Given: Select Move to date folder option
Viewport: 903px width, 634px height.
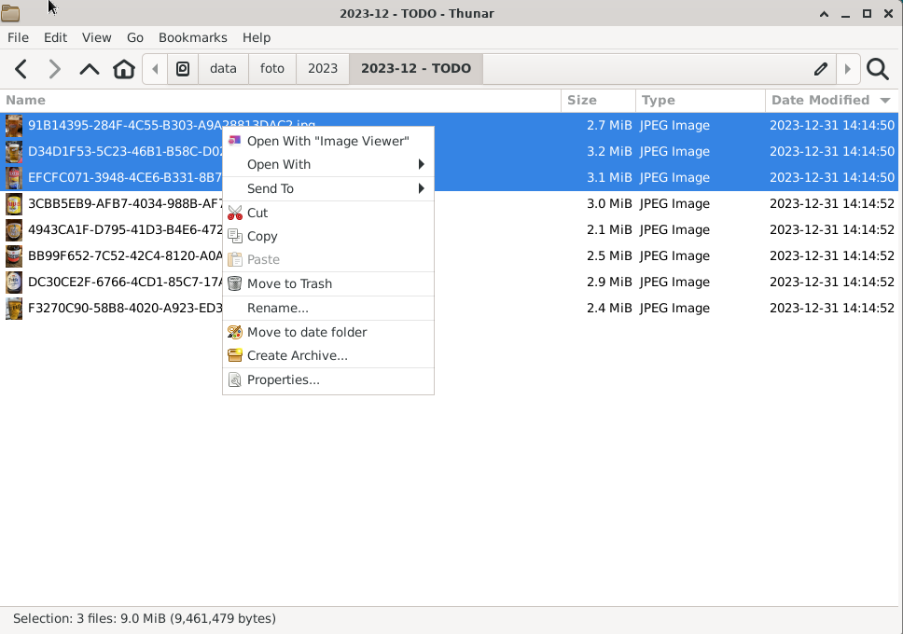Looking at the screenshot, I should click(x=306, y=333).
